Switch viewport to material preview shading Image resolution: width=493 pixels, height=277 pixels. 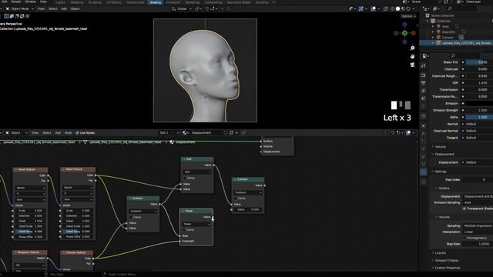coord(403,8)
